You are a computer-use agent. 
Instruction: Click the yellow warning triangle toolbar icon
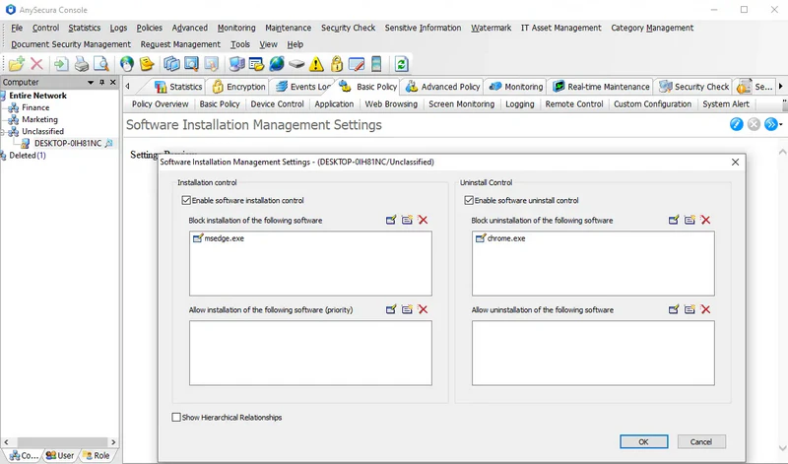316,64
